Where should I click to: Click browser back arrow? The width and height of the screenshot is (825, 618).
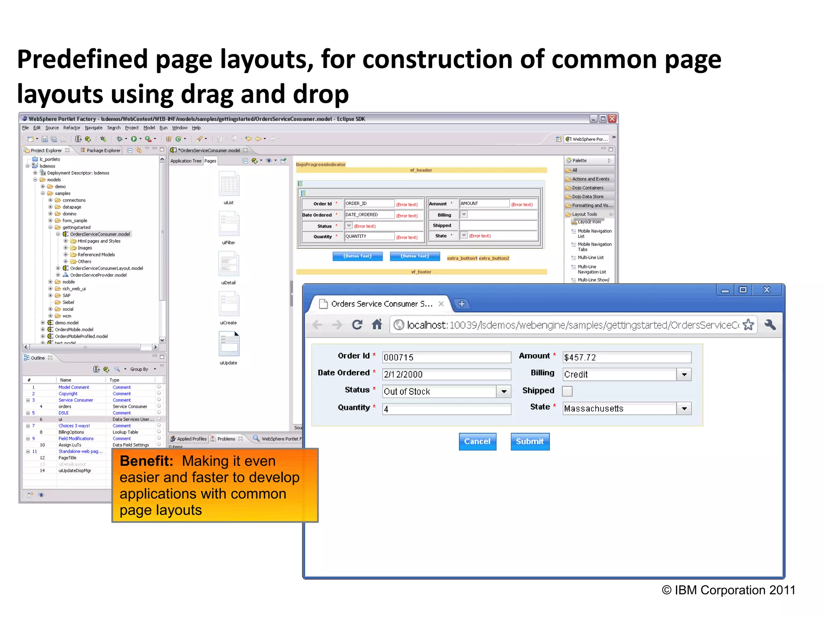point(317,325)
